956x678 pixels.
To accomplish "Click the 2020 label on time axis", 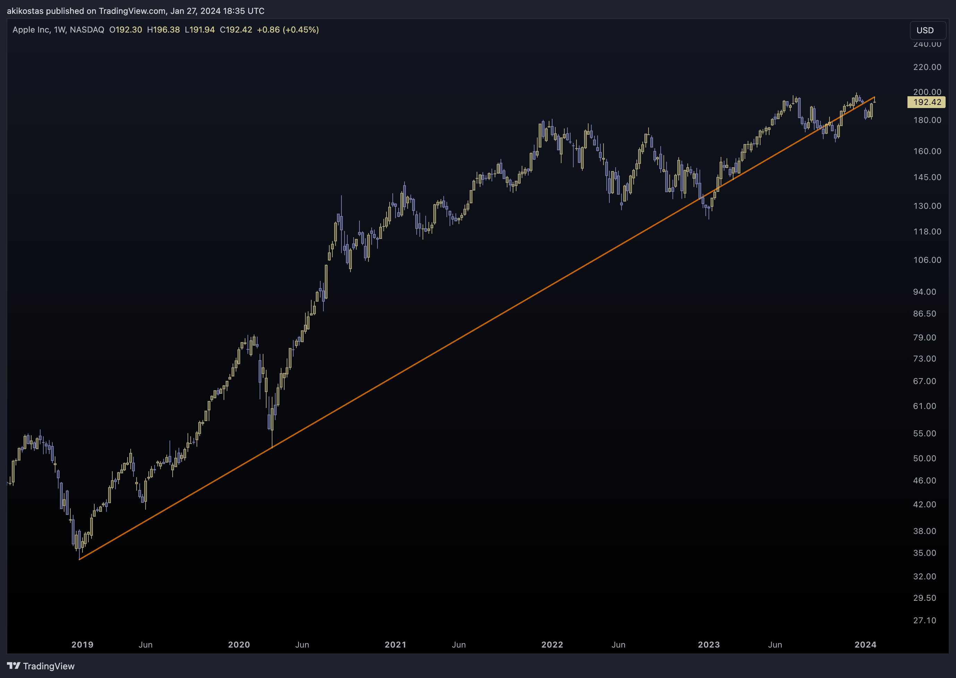I will tap(239, 645).
